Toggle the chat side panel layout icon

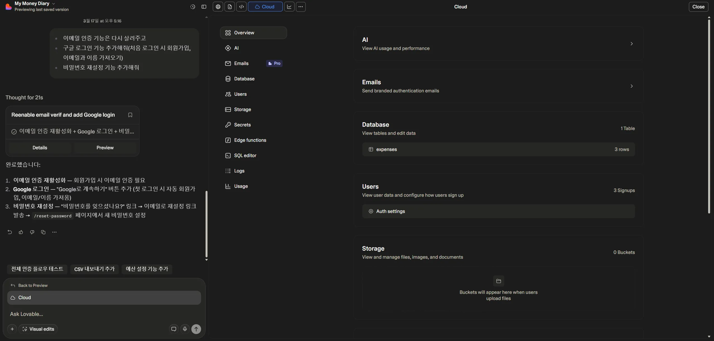[x=204, y=7]
